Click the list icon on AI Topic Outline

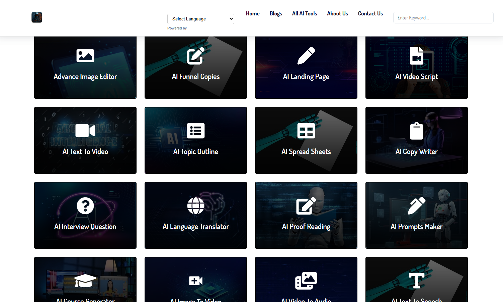click(x=195, y=131)
